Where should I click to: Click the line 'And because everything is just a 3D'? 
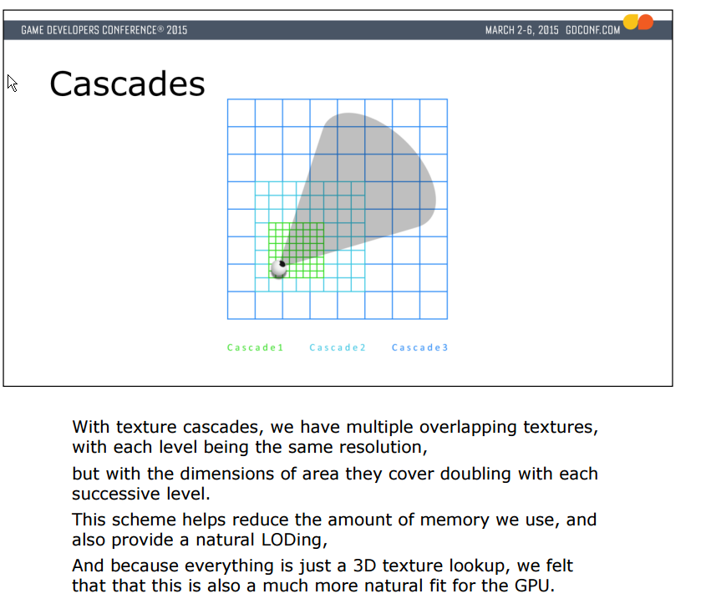(323, 566)
